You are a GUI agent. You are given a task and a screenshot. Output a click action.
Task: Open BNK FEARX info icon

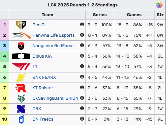pos(82,77)
